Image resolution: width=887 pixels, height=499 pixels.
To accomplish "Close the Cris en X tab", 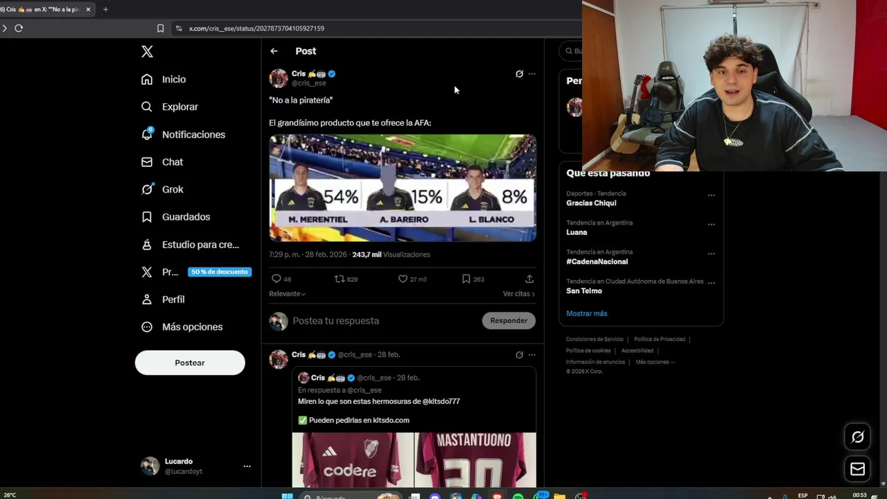I will click(x=88, y=10).
